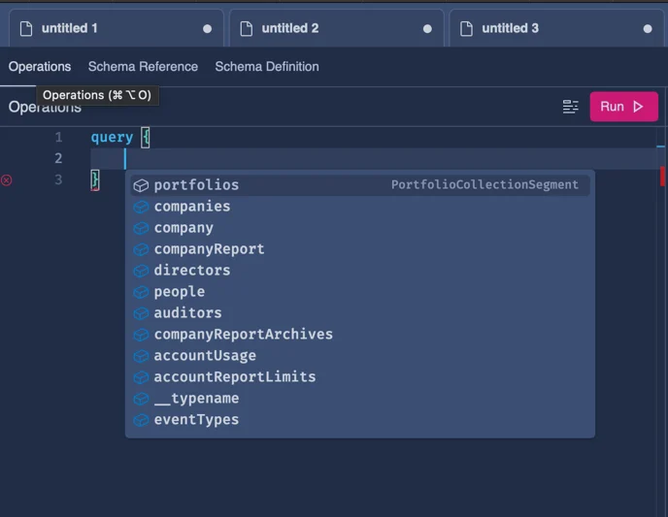Choose company from suggestion list

pos(360,228)
